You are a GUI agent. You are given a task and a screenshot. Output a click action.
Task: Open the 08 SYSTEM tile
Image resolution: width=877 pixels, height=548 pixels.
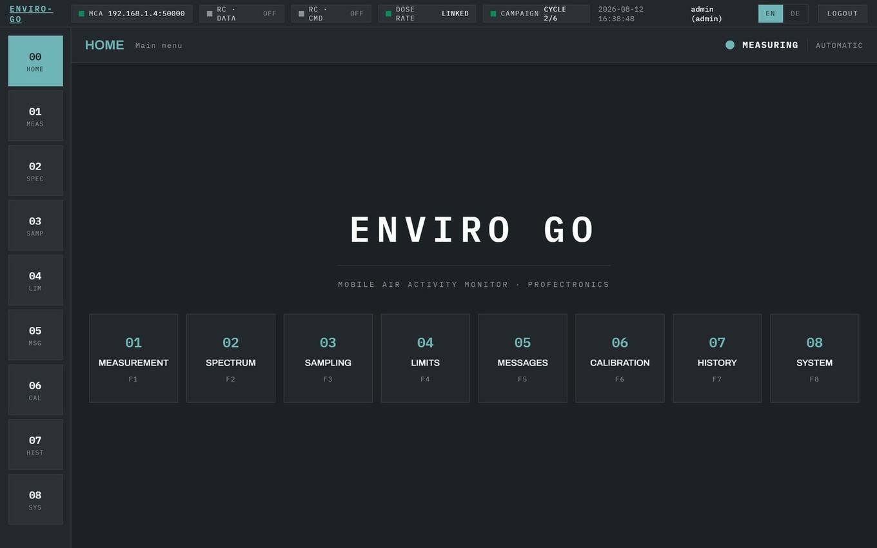click(x=814, y=358)
